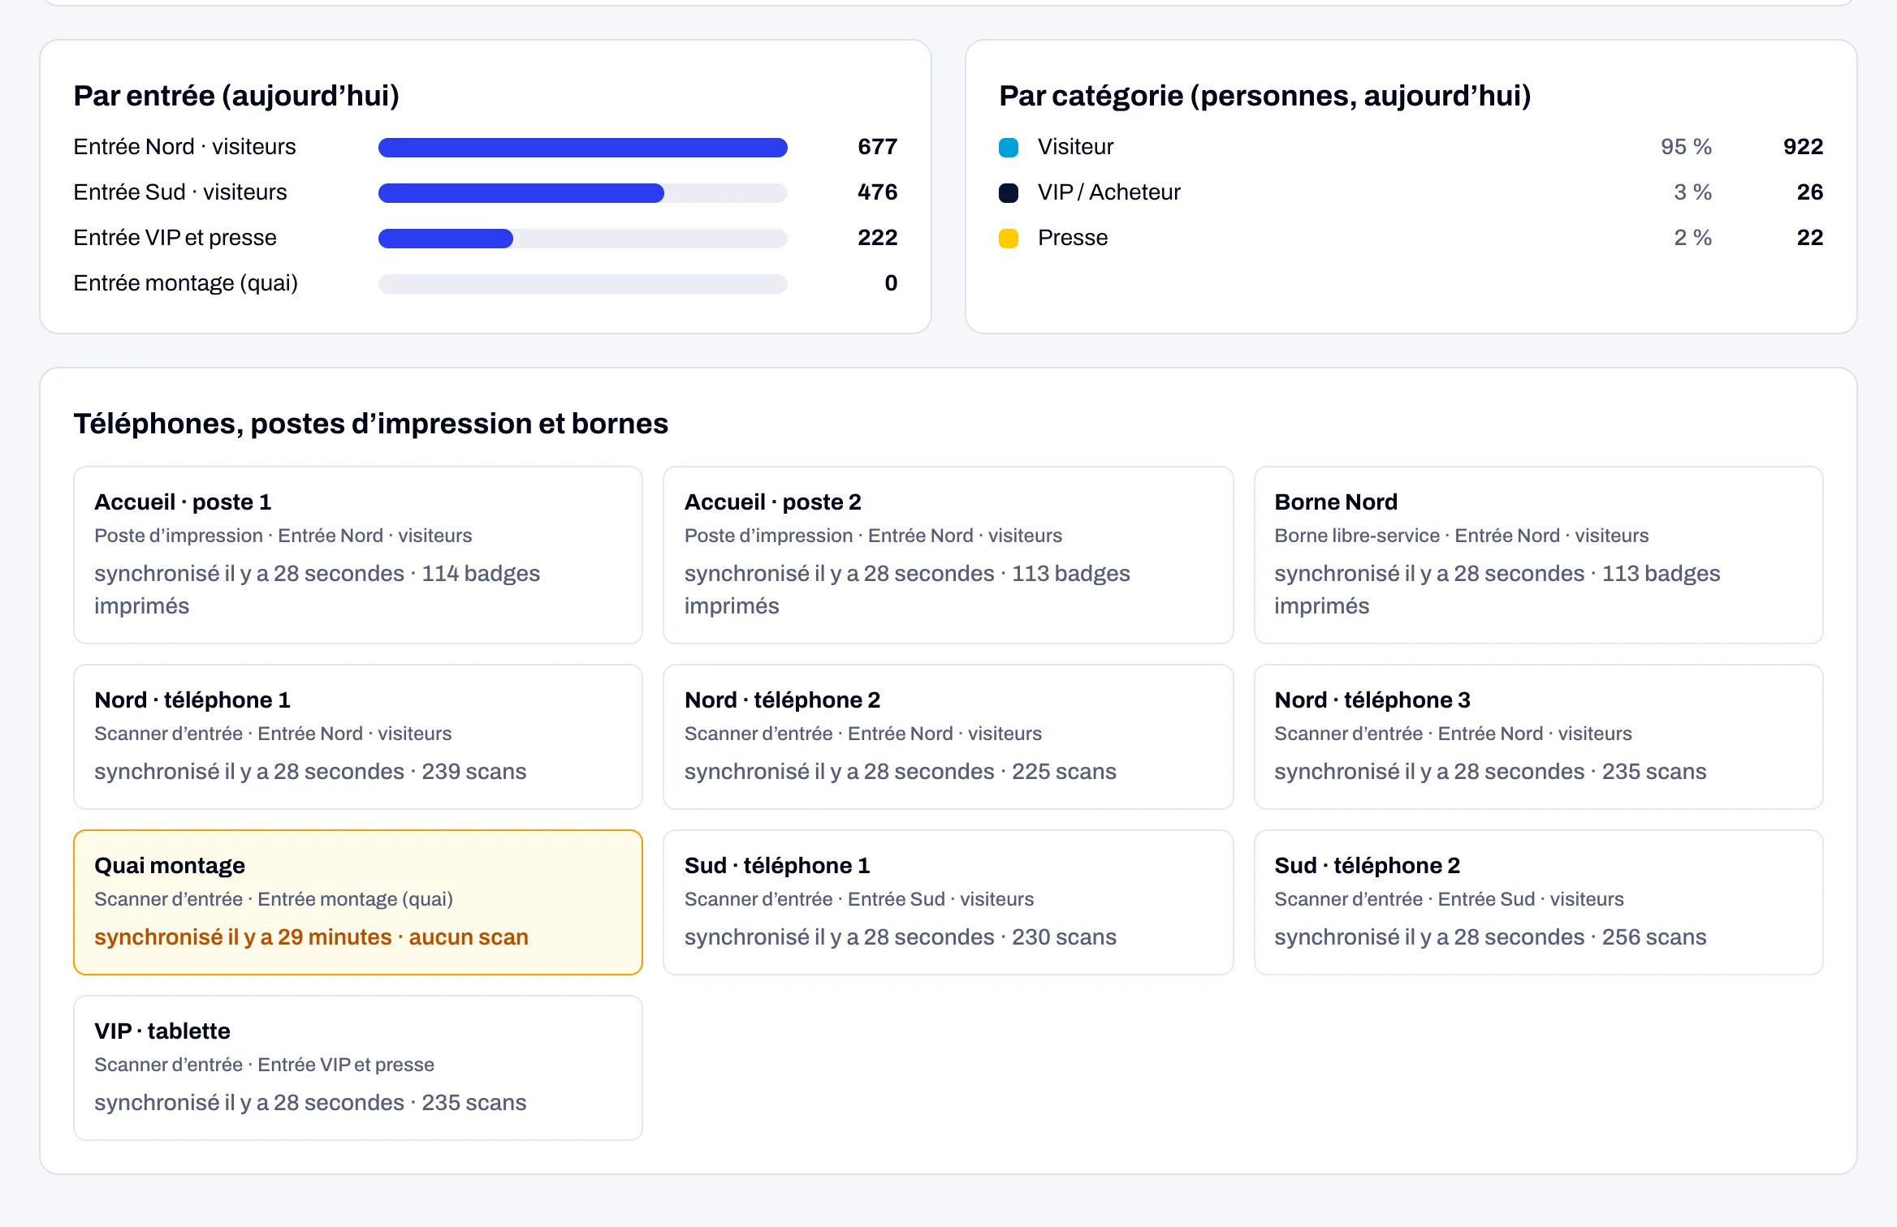Screen dimensions: 1897x1227
Task: Open the Borne Nord kiosk card
Action: tap(1539, 555)
